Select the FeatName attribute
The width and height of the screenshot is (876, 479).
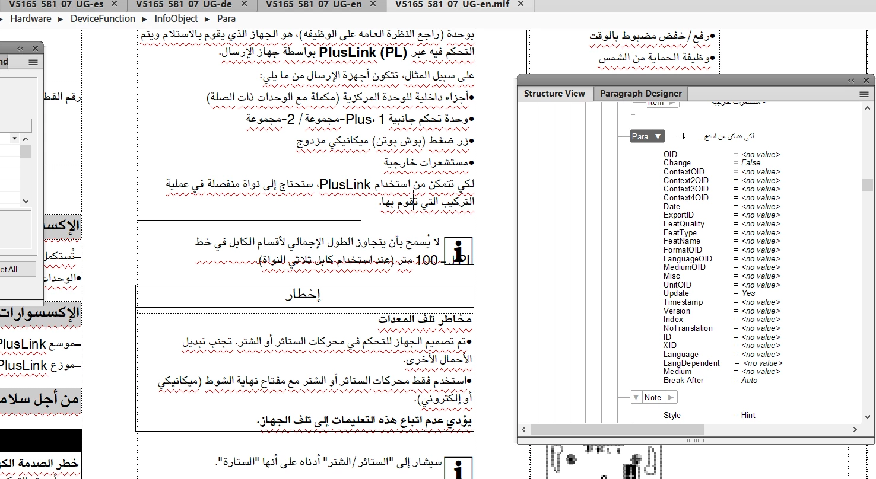coord(722,241)
